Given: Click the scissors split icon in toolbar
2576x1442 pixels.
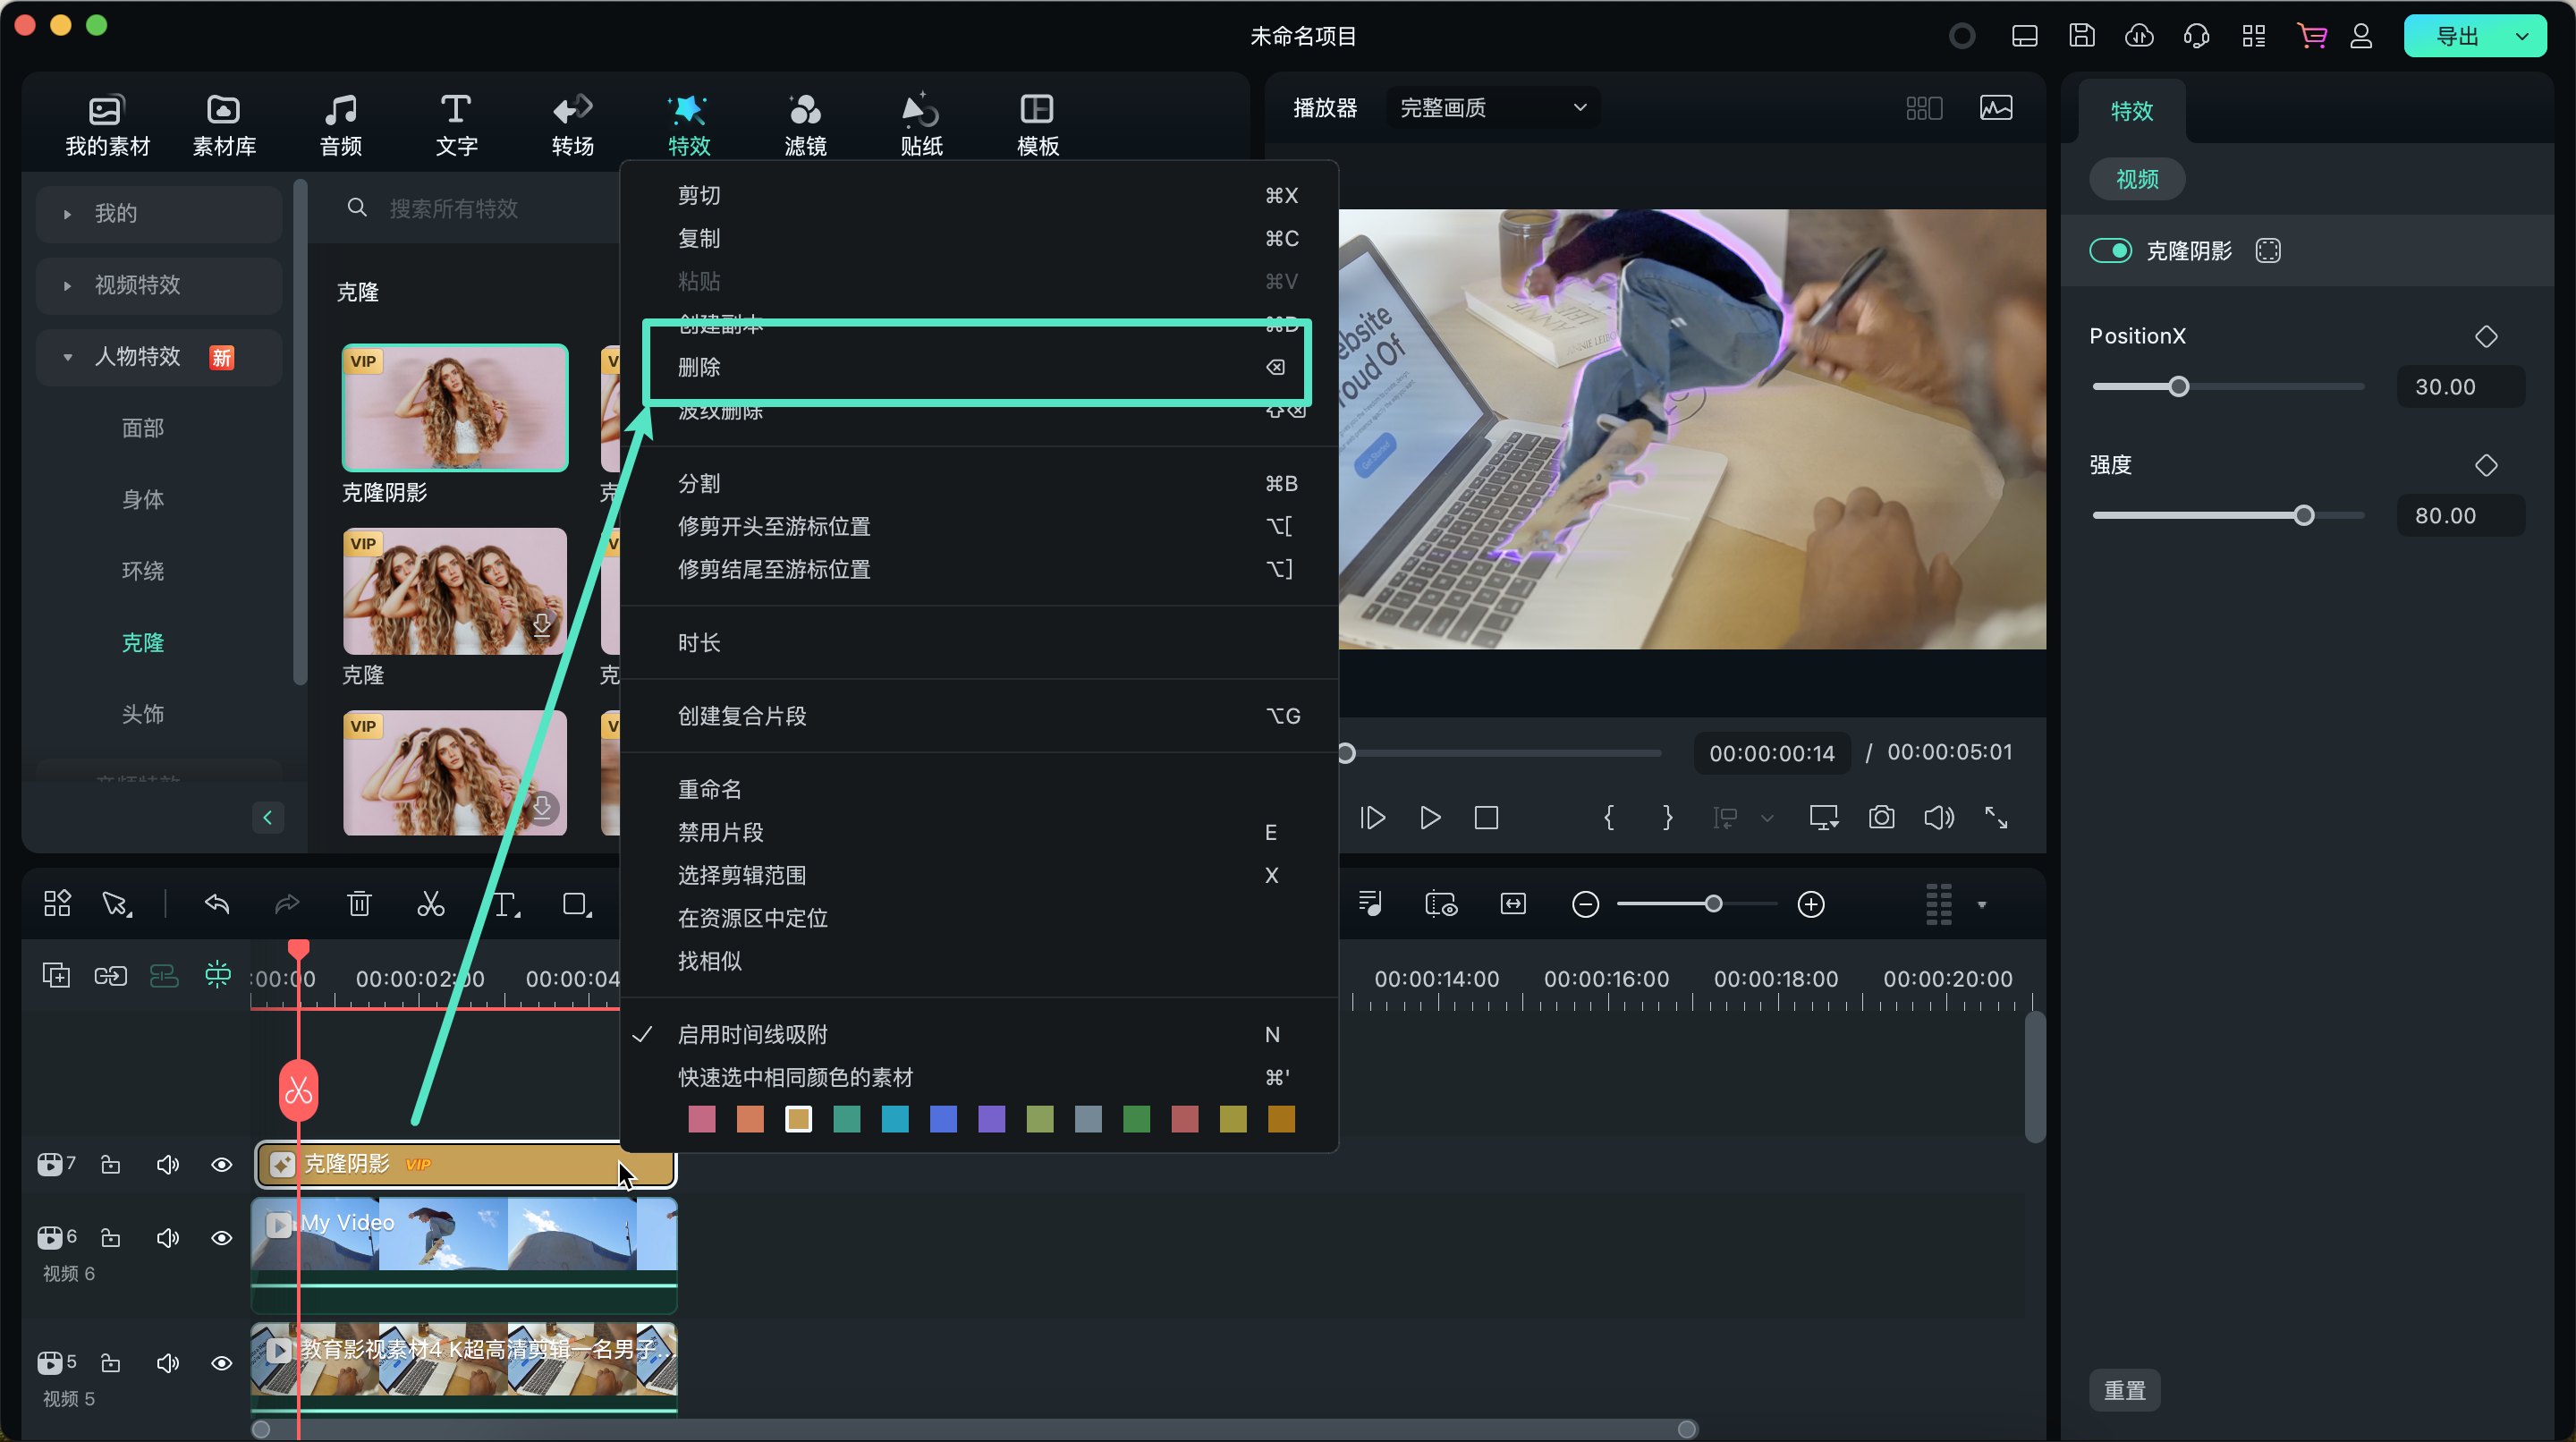Looking at the screenshot, I should 431,904.
